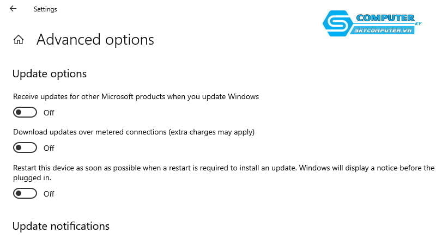Click the 'Update notifications' section heading
436x245 pixels.
[x=60, y=226]
